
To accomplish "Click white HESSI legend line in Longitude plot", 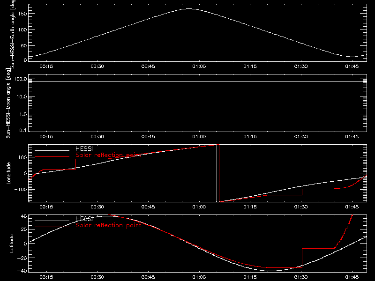I will click(x=52, y=150).
